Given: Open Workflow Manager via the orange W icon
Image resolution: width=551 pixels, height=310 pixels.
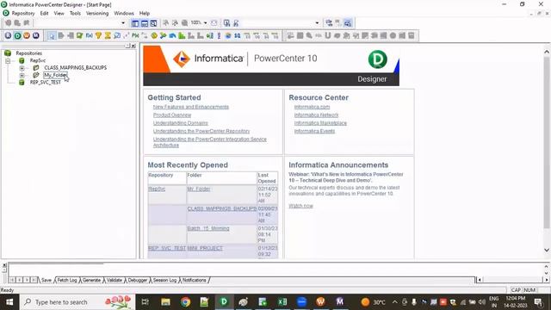Looking at the screenshot, I should click(27, 35).
